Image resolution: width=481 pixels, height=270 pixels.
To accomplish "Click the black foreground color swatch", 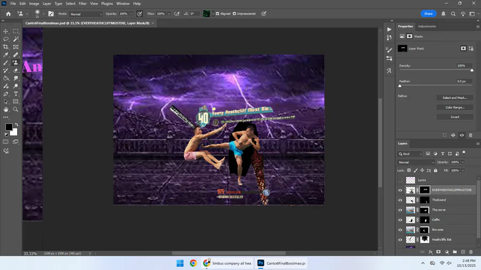I will [9, 127].
